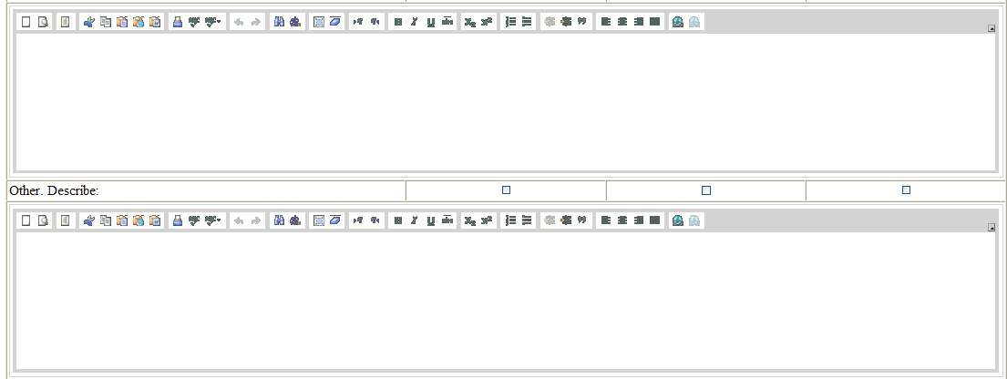This screenshot has width=1007, height=379.
Task: Toggle Italic in editor above Other. Describe
Action: click(415, 22)
